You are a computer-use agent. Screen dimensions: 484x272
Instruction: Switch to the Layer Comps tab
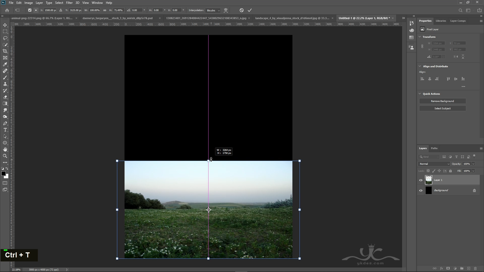[x=458, y=21]
